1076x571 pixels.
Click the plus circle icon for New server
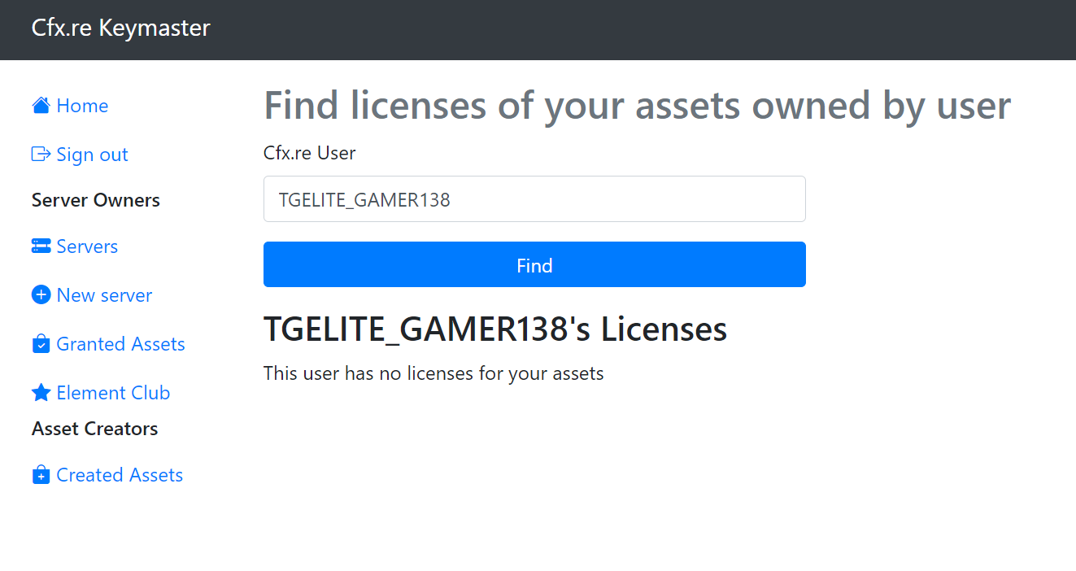(41, 295)
